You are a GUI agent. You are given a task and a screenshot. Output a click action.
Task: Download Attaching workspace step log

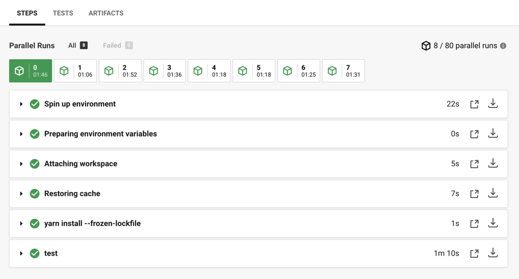click(493, 164)
